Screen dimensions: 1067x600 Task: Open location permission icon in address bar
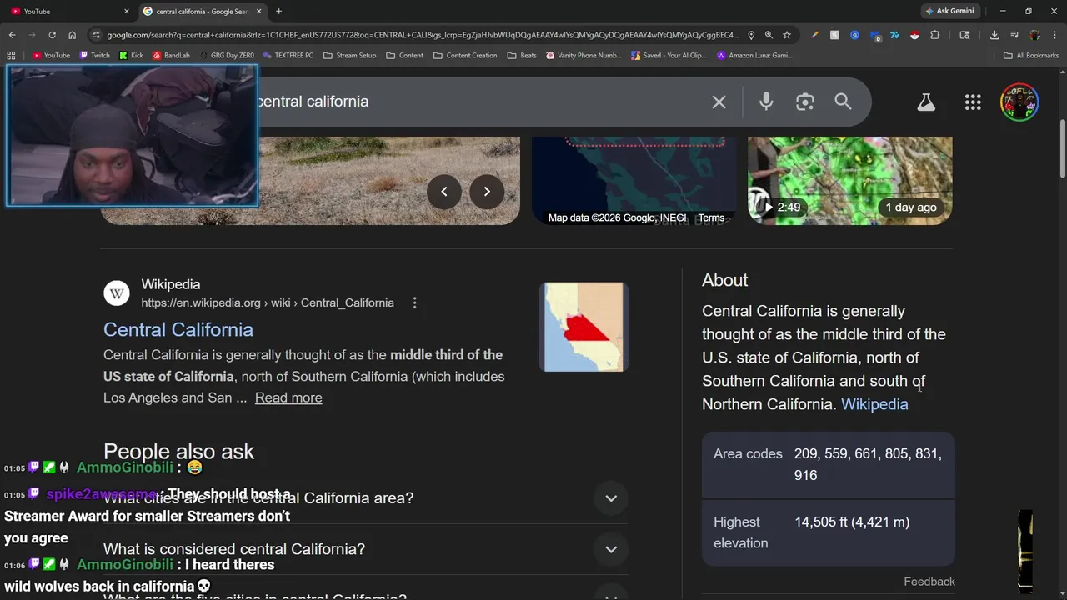(x=751, y=35)
